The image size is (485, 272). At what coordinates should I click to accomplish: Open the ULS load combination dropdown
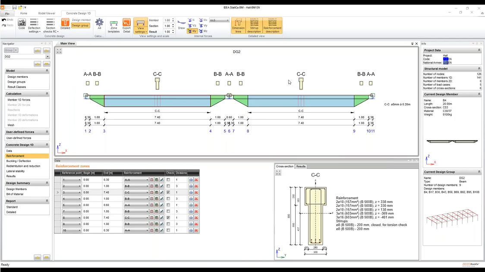coord(227,20)
